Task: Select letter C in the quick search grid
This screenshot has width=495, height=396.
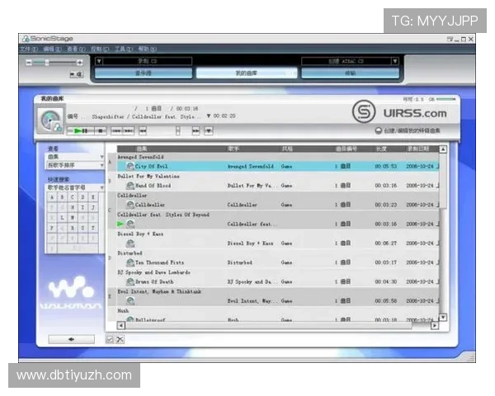Action: click(x=73, y=198)
